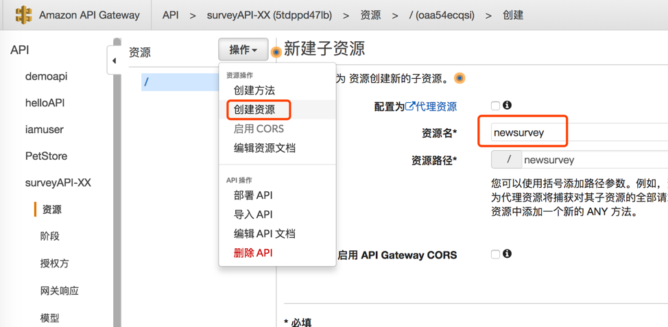
Task: Choose 编辑 API 文档 in the menu
Action: click(x=265, y=234)
